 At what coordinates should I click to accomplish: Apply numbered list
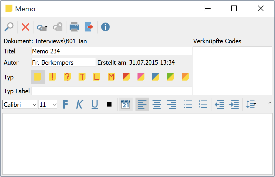click(x=203, y=105)
